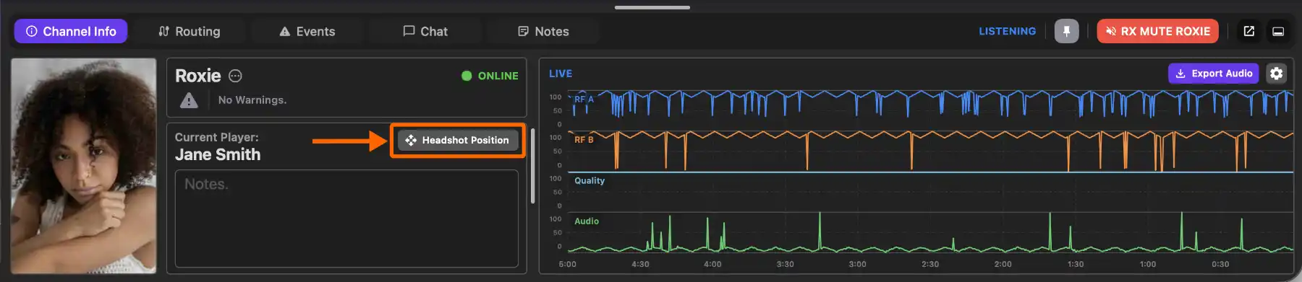The height and width of the screenshot is (282, 1302).
Task: Click the info panel scrollbar
Action: 533,166
